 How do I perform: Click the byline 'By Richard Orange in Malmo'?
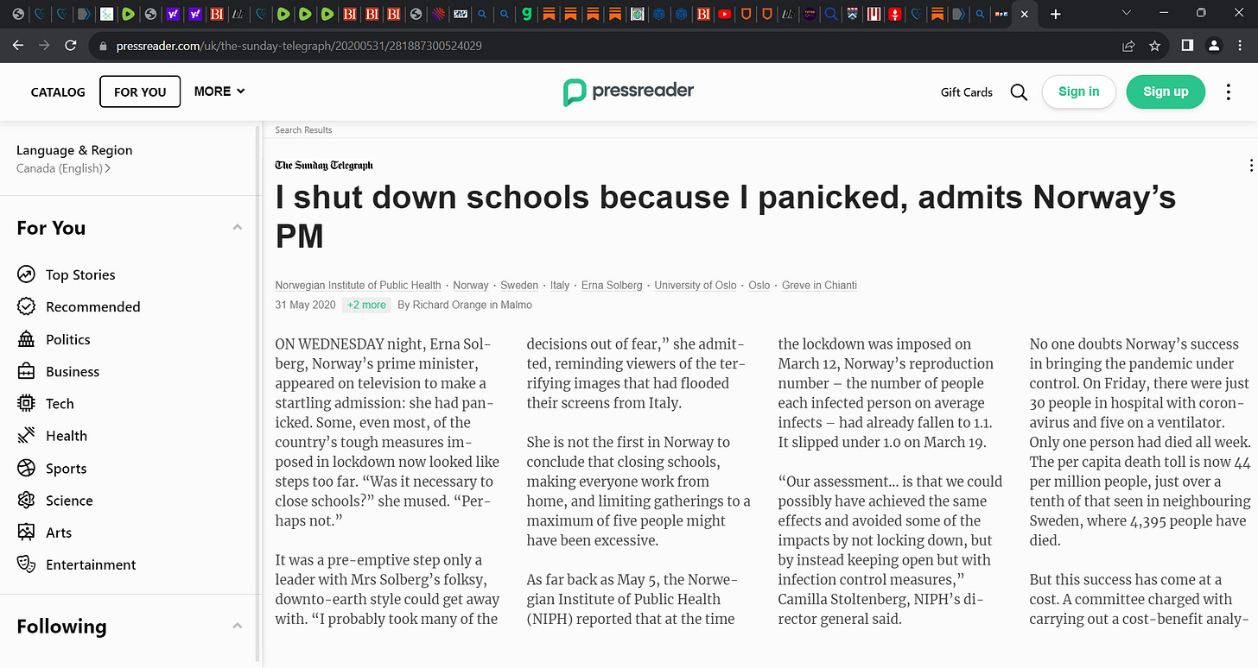(465, 305)
